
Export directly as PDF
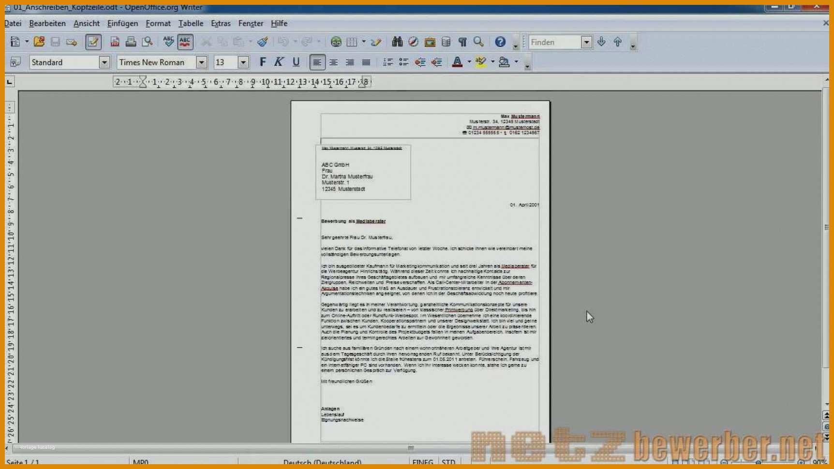click(115, 42)
